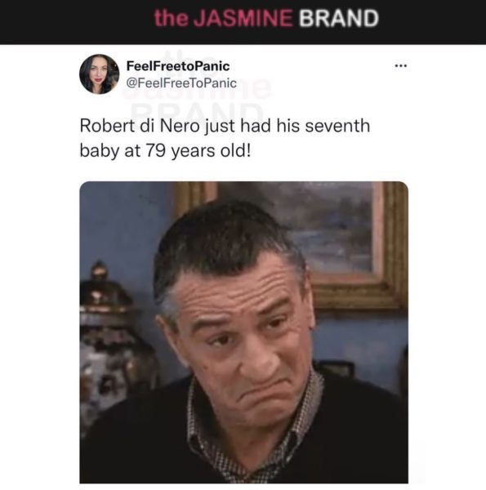
Task: Click the FeelFreetoPanic profile avatar
Action: click(x=100, y=74)
